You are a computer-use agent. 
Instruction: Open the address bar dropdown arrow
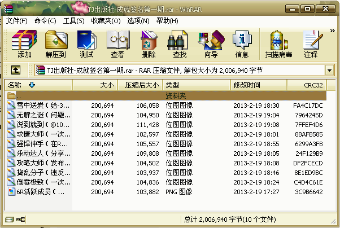(329, 71)
